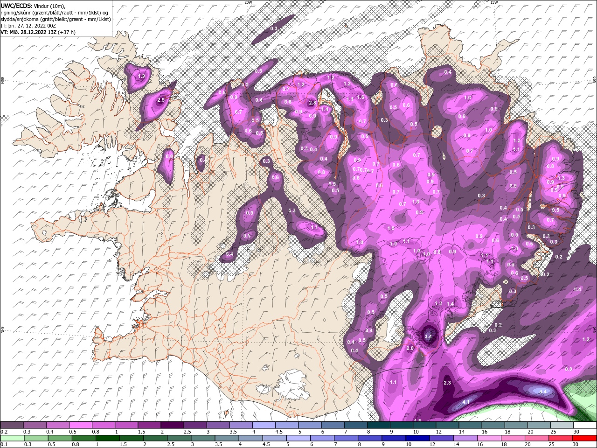Click the '2.3' value label on the map
The height and width of the screenshot is (448, 597).
point(447,383)
